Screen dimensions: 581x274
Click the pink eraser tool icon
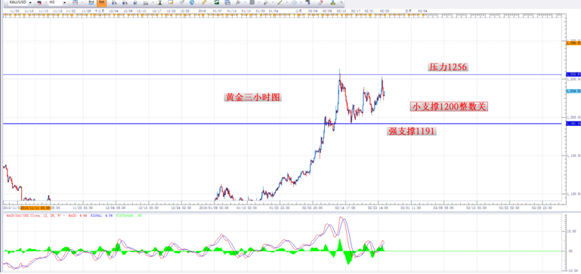[320, 2]
